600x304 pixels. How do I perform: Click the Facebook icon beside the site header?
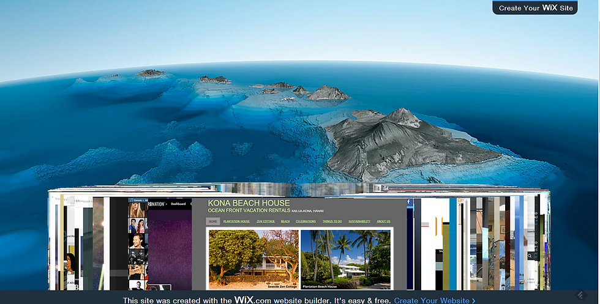tap(408, 202)
